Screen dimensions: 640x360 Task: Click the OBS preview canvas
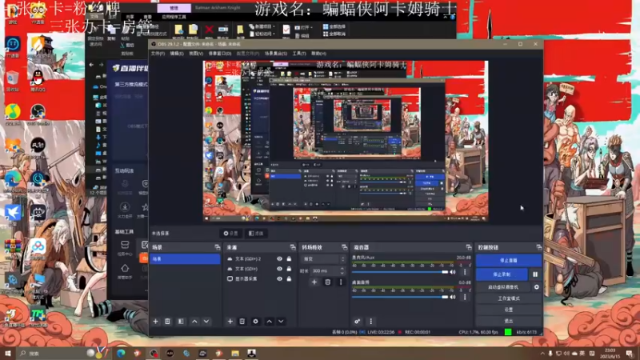(x=346, y=142)
